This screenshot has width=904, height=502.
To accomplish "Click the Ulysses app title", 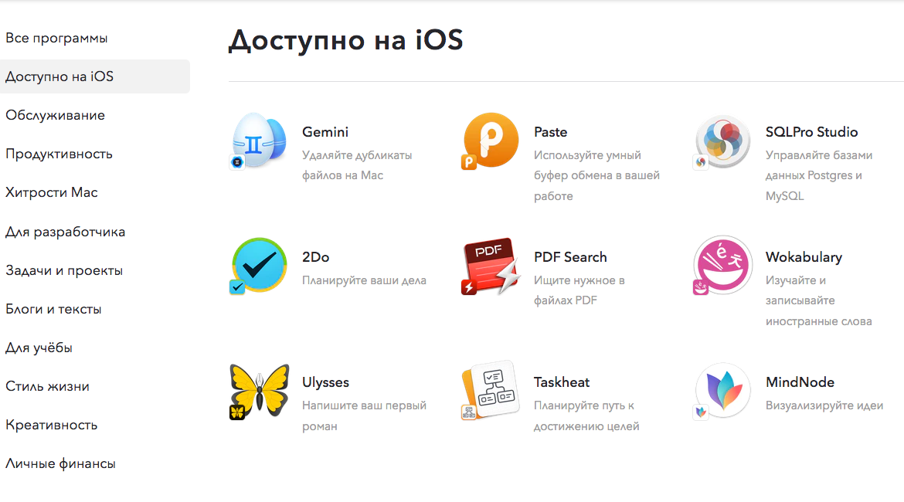I will pos(326,382).
